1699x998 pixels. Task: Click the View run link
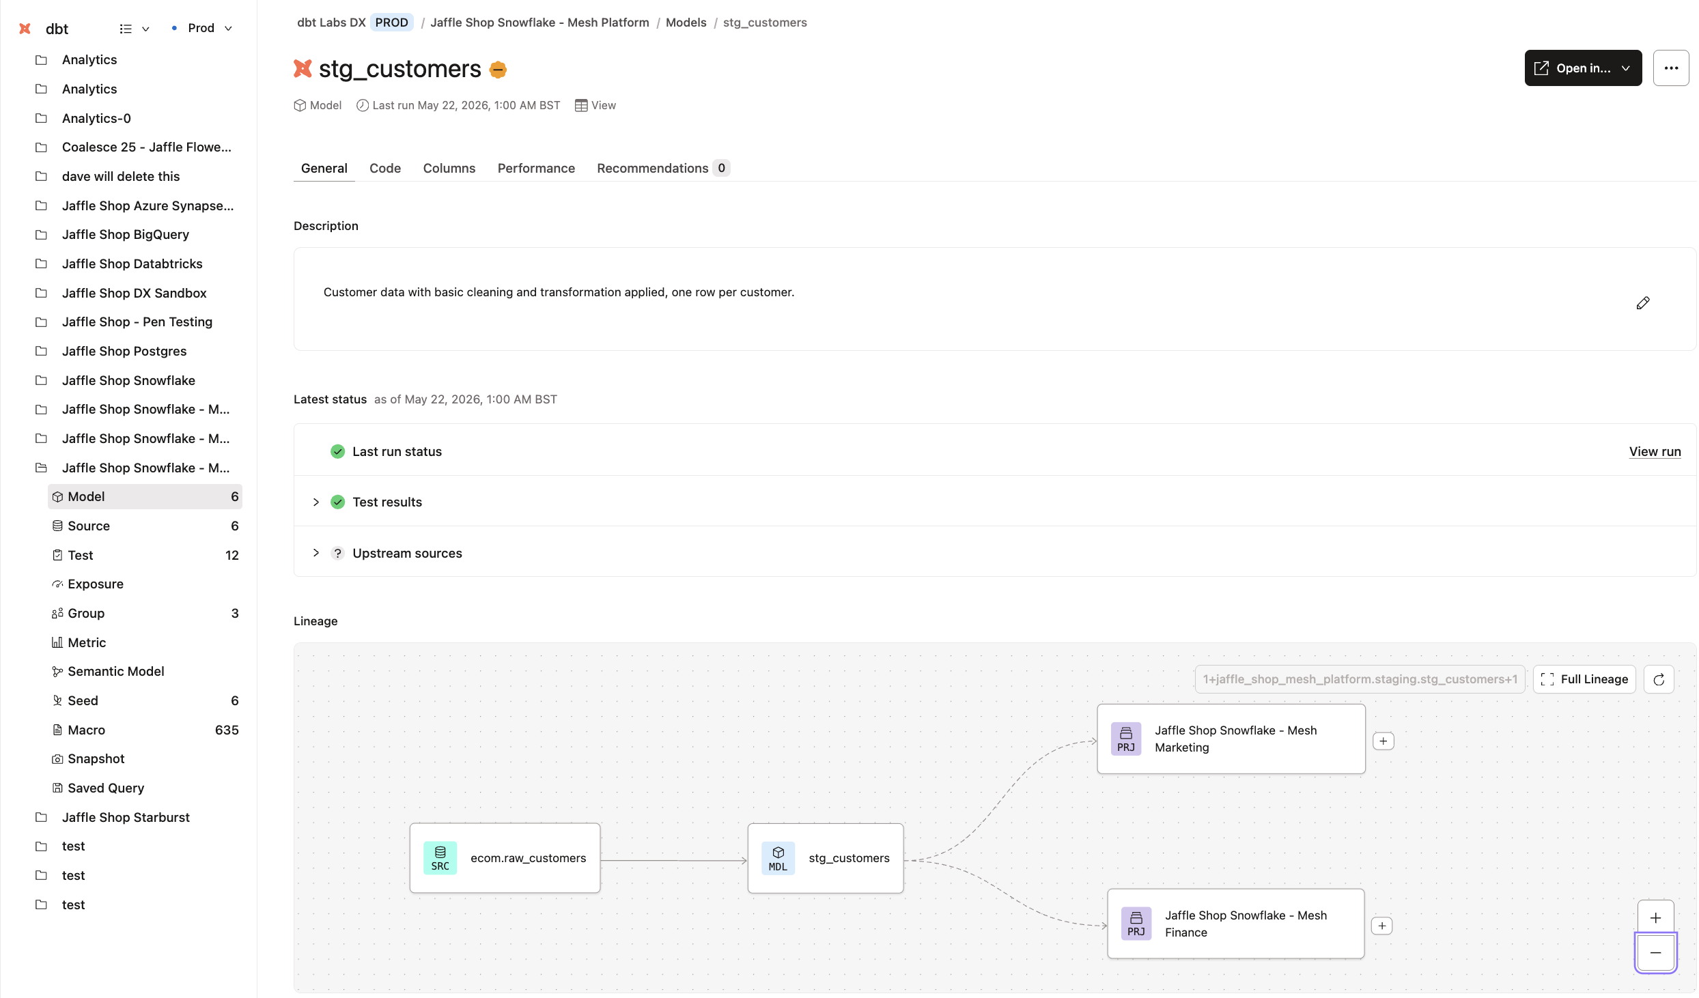point(1655,451)
